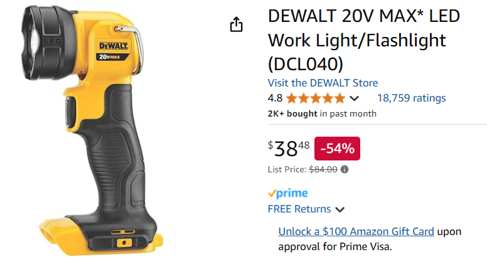Click the struck-through $84.00 list price

[323, 169]
